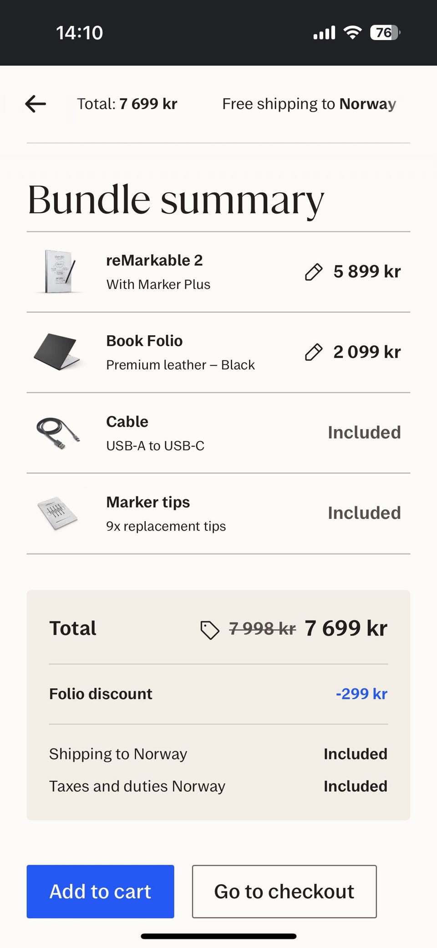Tap the 2 099 kr Book Folio price
The width and height of the screenshot is (437, 948).
367,352
